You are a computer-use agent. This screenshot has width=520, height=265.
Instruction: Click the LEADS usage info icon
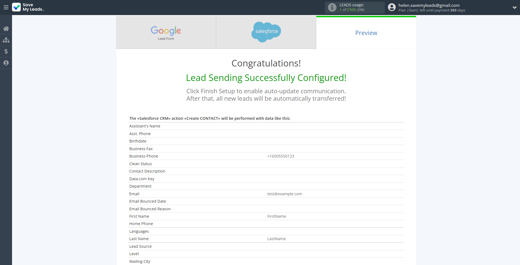click(x=332, y=7)
